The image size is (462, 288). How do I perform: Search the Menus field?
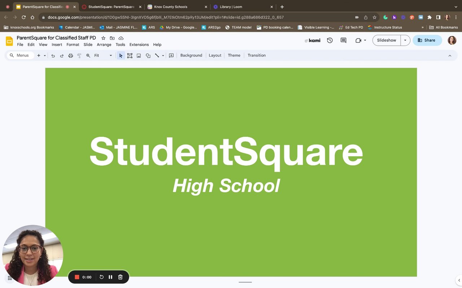coord(21,55)
